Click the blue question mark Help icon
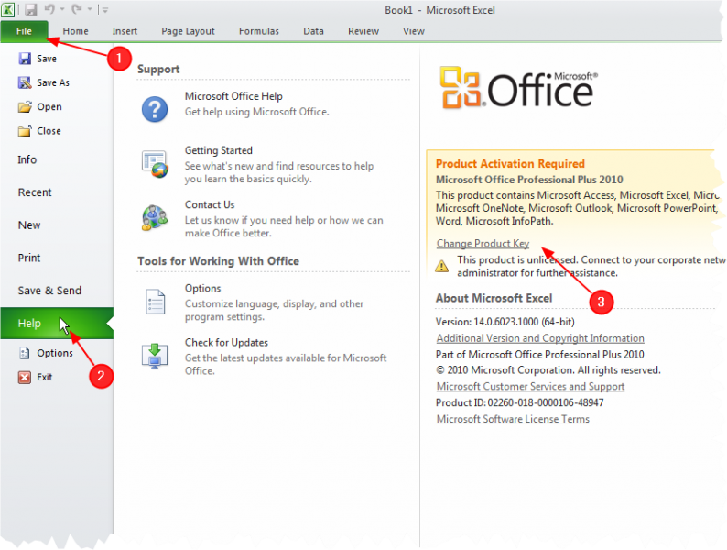The height and width of the screenshot is (550, 727). click(x=155, y=109)
